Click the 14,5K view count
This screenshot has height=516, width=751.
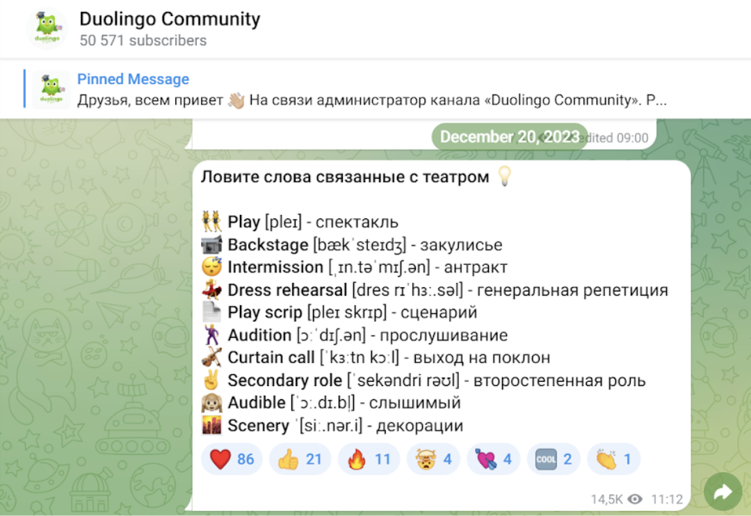click(607, 499)
